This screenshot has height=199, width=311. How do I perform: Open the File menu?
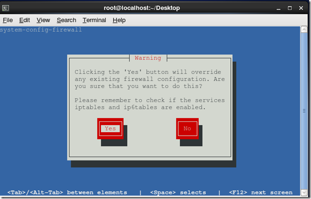coord(8,20)
